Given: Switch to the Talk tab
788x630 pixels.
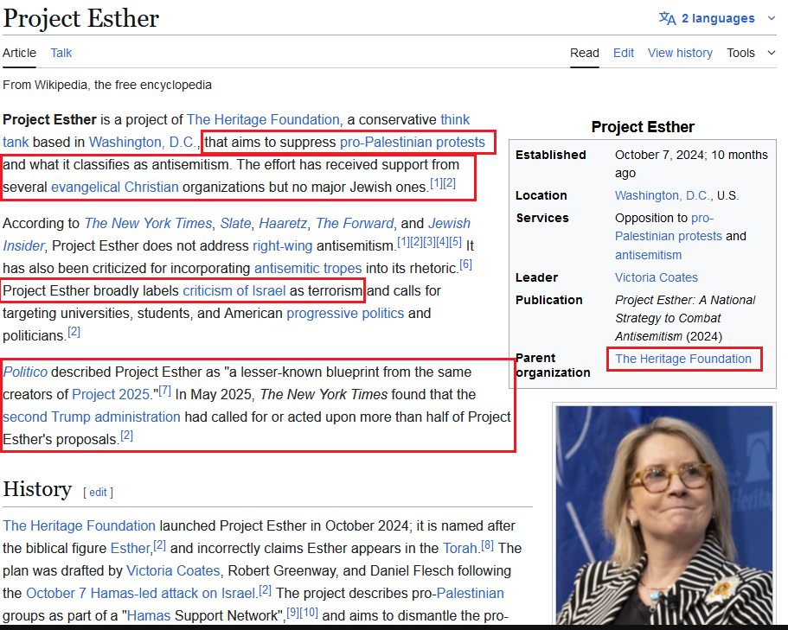Looking at the screenshot, I should (61, 53).
